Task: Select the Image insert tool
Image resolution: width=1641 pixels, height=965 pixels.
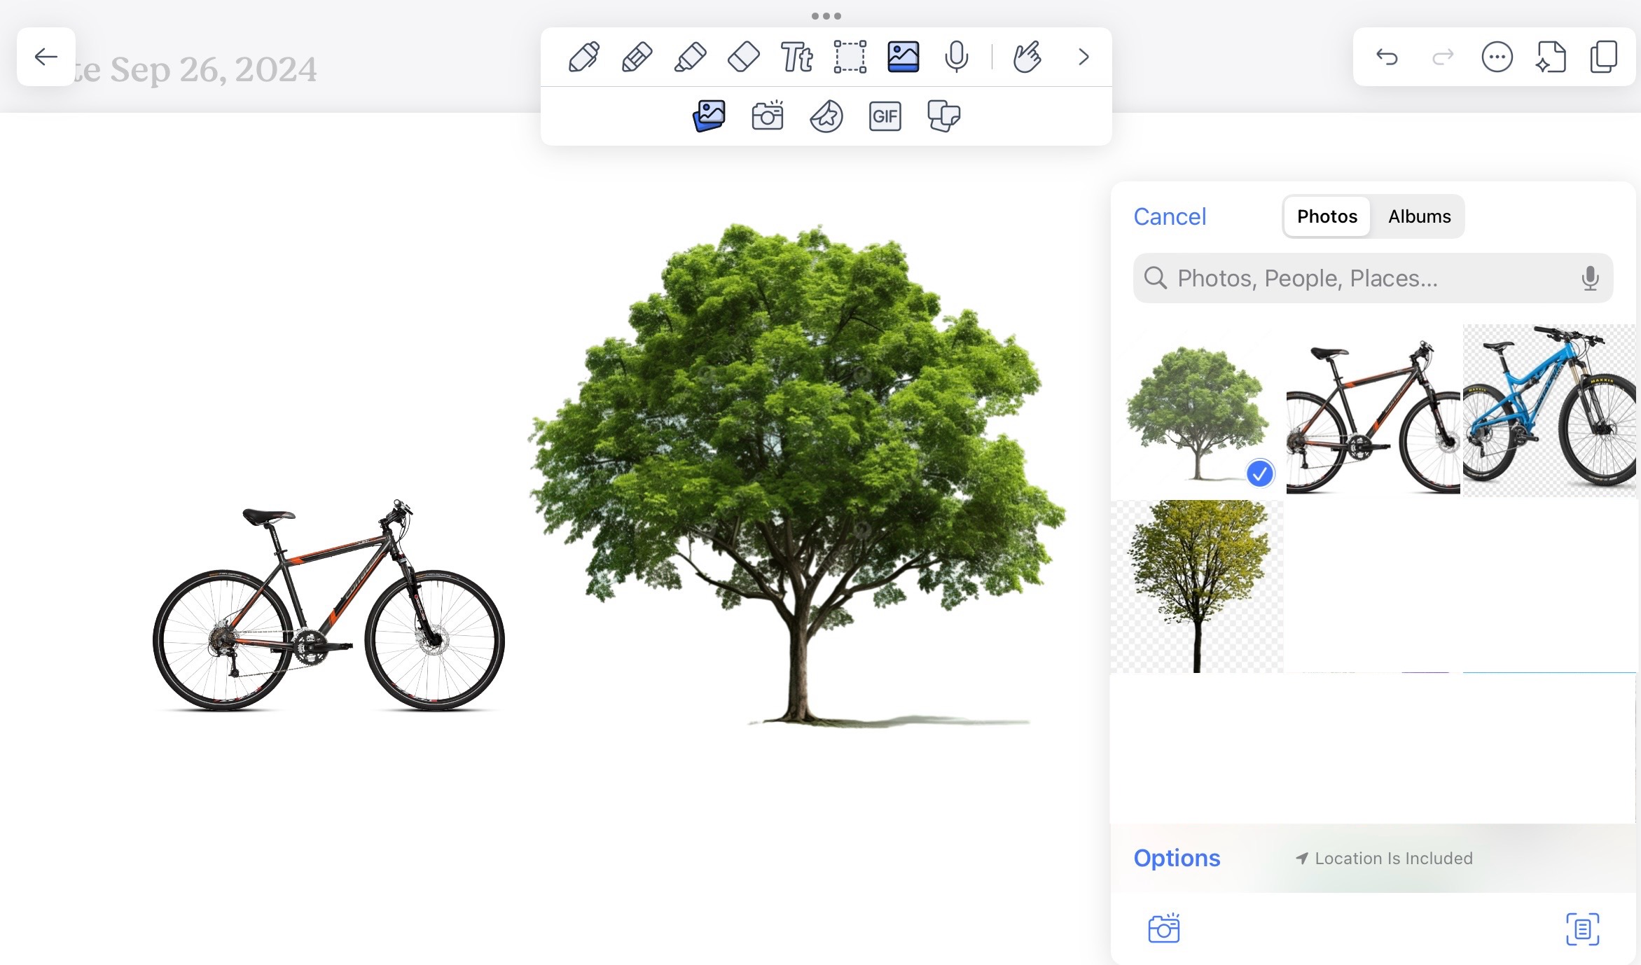Action: [903, 57]
